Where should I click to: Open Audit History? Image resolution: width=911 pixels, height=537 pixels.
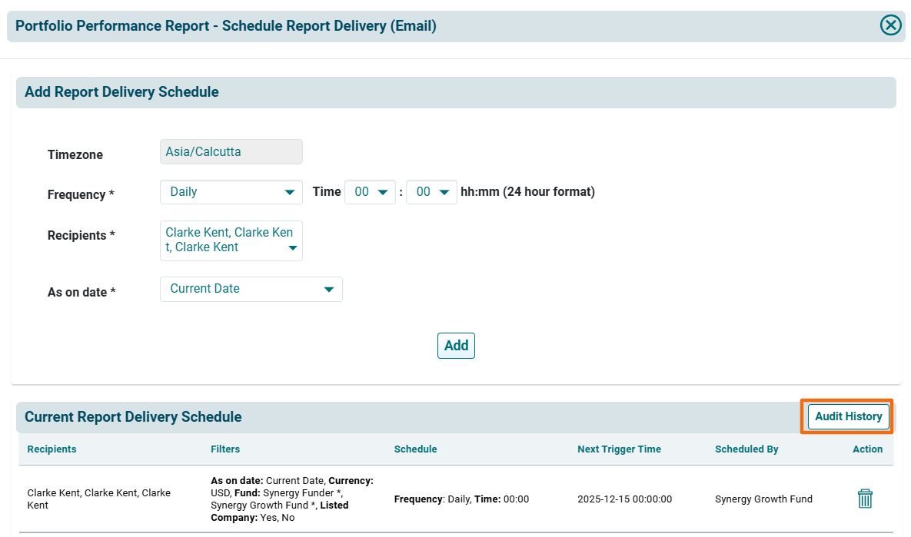pyautogui.click(x=848, y=416)
